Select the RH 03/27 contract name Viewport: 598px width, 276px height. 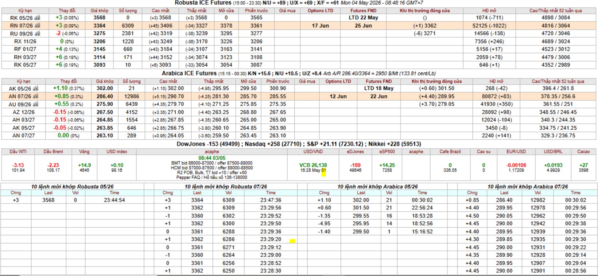(x=25, y=57)
